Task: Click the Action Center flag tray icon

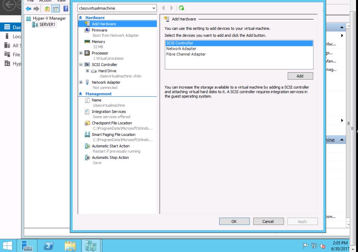Action: (x=305, y=246)
